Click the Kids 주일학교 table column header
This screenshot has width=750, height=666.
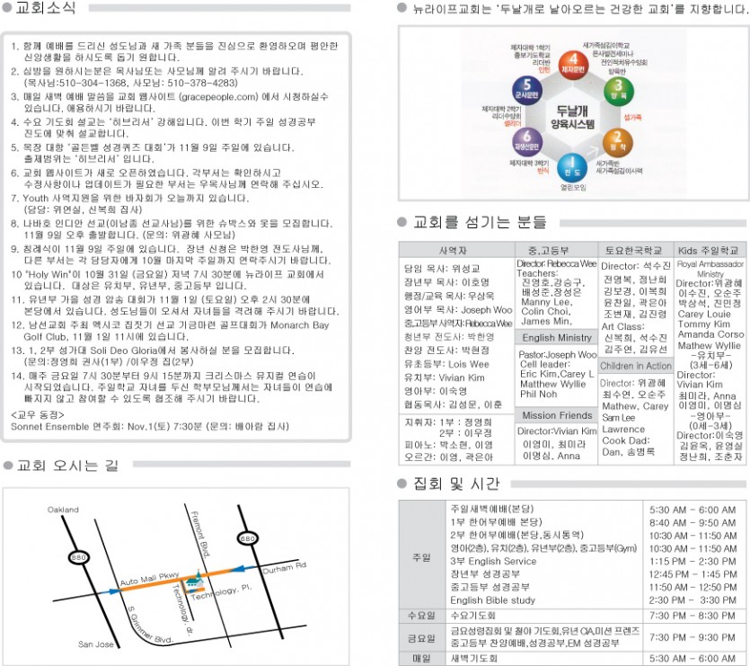(710, 250)
